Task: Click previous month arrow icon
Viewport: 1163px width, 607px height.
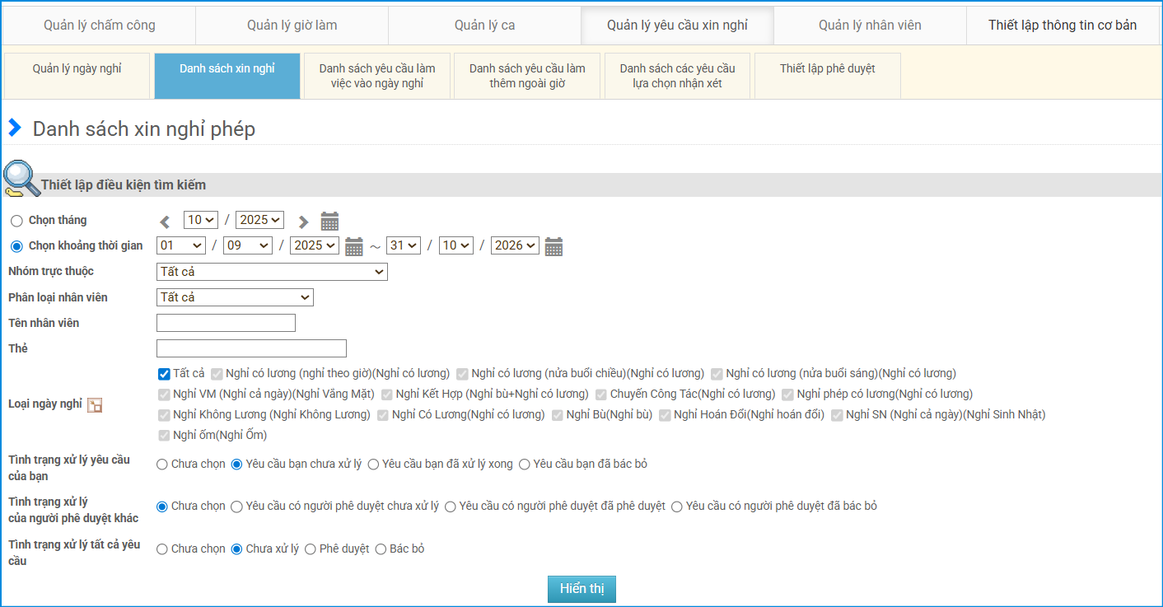Action: pyautogui.click(x=166, y=222)
